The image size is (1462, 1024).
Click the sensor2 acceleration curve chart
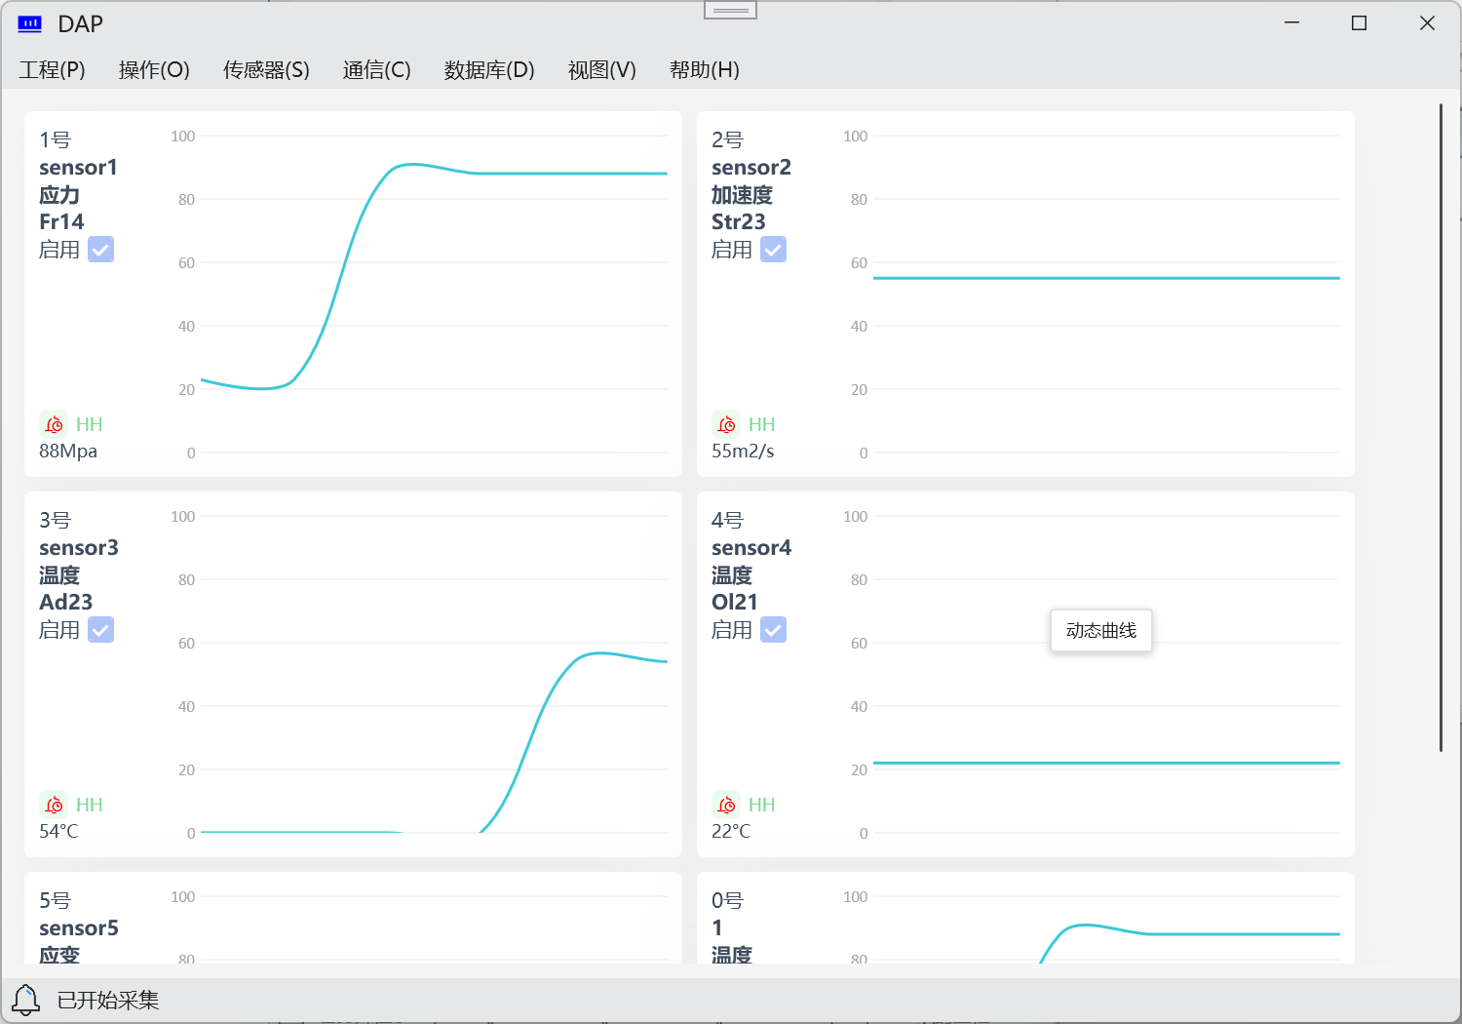[1092, 295]
